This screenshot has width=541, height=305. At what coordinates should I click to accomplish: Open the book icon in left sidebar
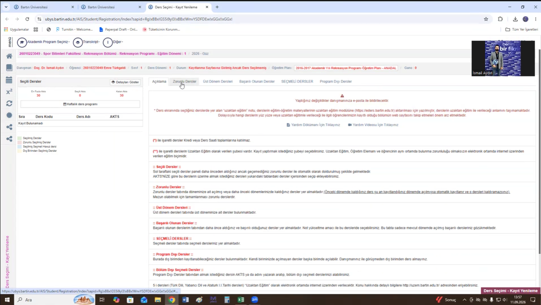10,68
